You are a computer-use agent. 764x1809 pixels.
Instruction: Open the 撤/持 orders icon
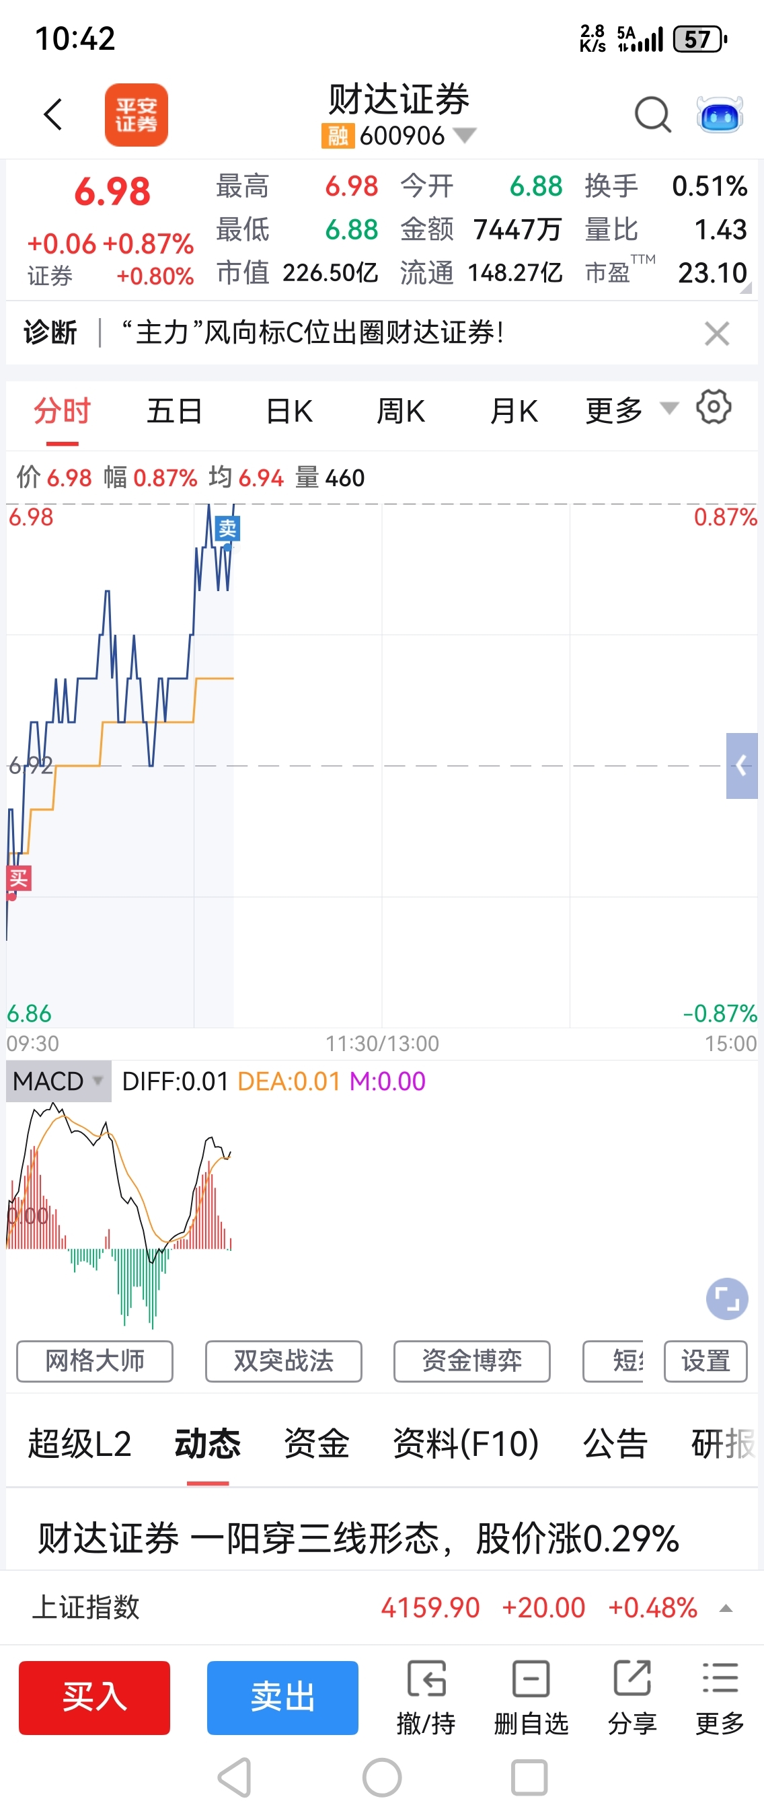(x=426, y=1697)
